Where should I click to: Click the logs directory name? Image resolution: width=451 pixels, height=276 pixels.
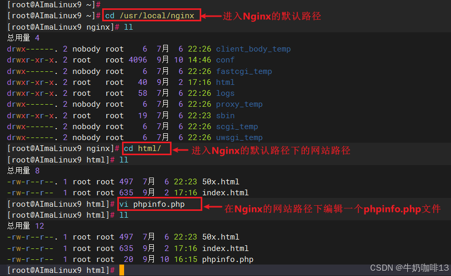point(225,93)
